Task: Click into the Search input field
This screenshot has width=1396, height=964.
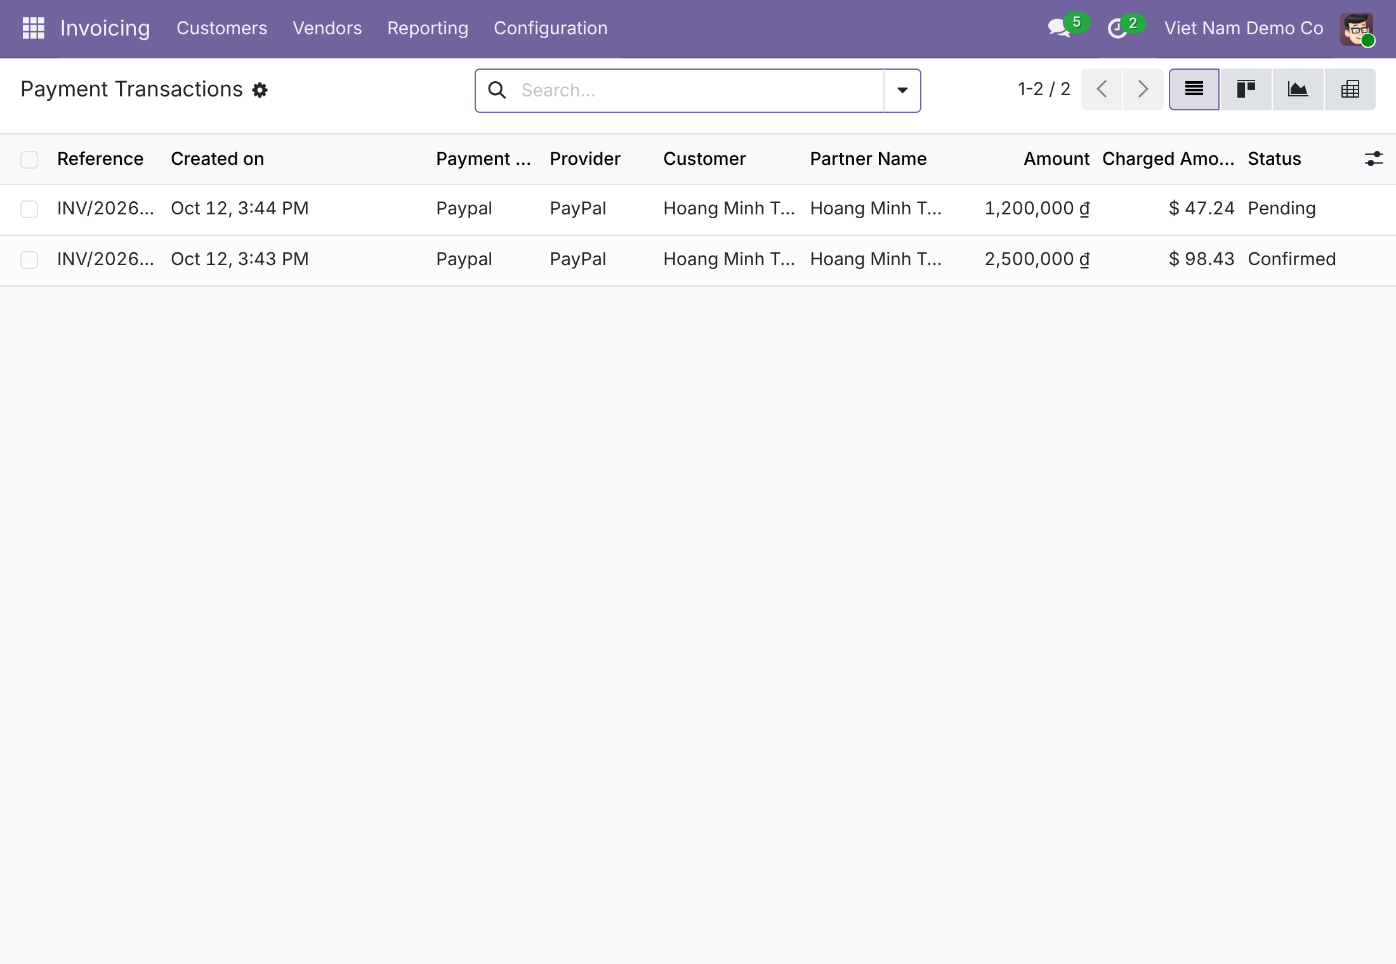Action: pos(698,90)
